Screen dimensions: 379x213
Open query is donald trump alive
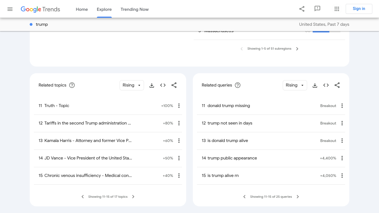[x=228, y=141]
